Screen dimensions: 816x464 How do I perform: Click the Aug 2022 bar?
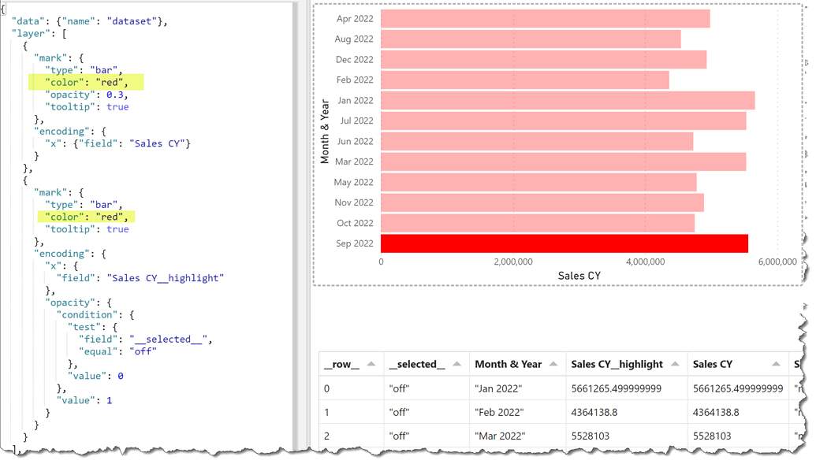[x=531, y=39]
